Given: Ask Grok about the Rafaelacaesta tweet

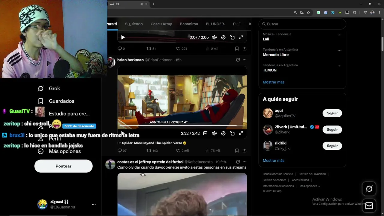Looking at the screenshot, I should coord(238,162).
